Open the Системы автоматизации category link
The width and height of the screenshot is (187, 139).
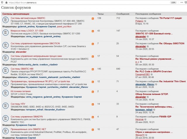click(16, 14)
